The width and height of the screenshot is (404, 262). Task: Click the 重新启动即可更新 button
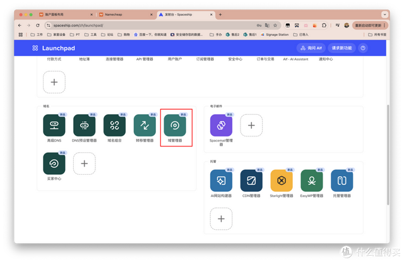point(370,25)
